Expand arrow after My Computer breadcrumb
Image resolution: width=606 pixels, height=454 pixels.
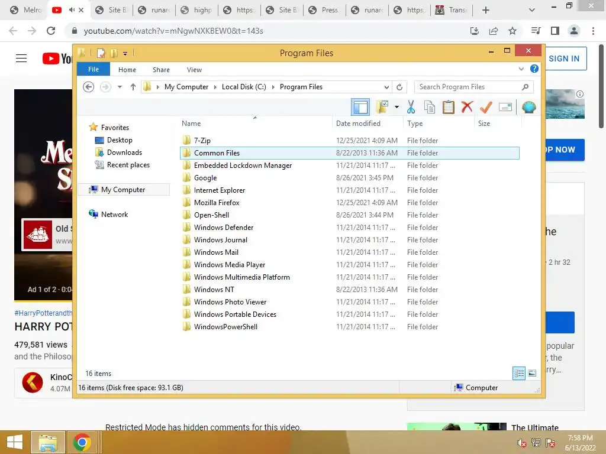point(215,87)
